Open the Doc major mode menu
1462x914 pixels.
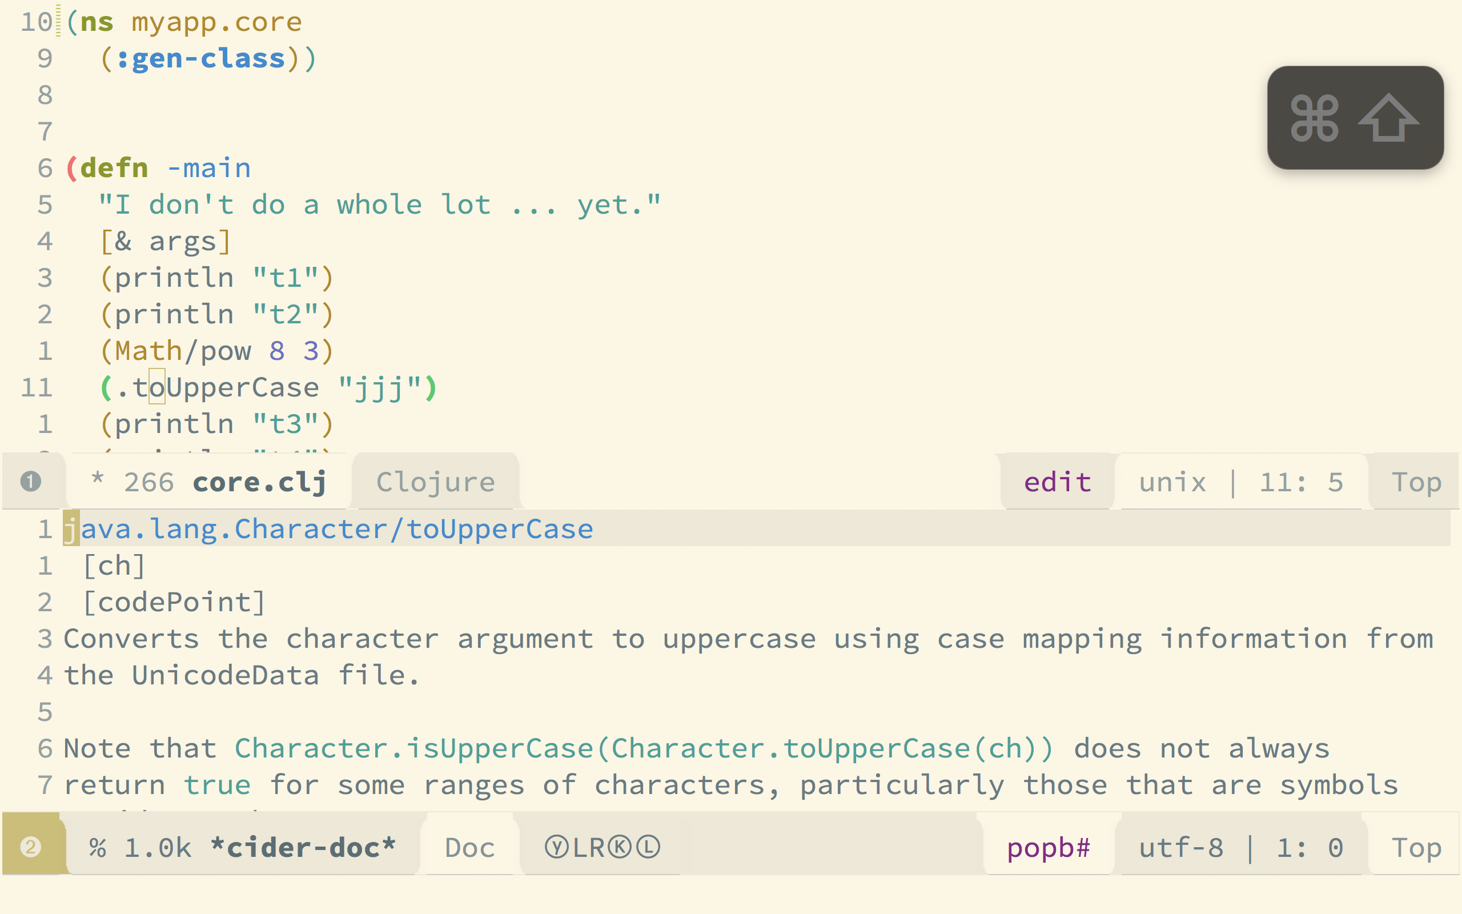[x=470, y=848]
